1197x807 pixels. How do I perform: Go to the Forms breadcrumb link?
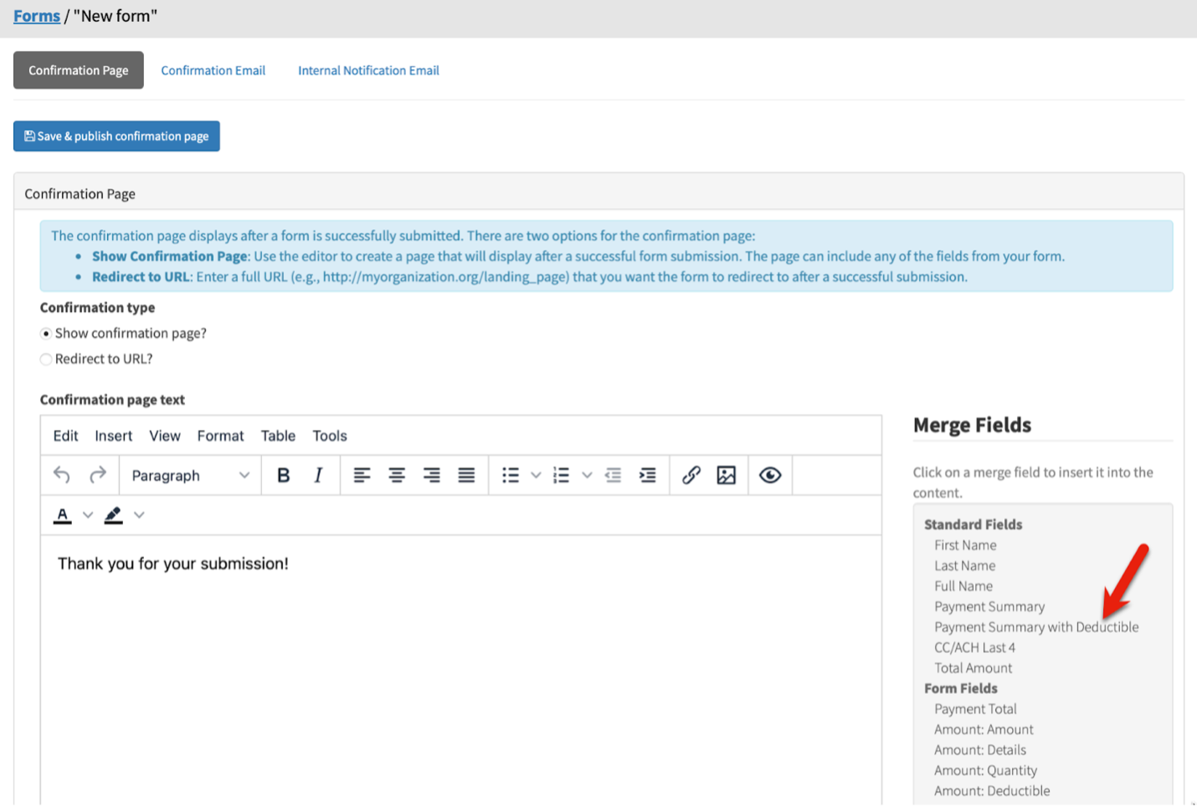coord(37,16)
